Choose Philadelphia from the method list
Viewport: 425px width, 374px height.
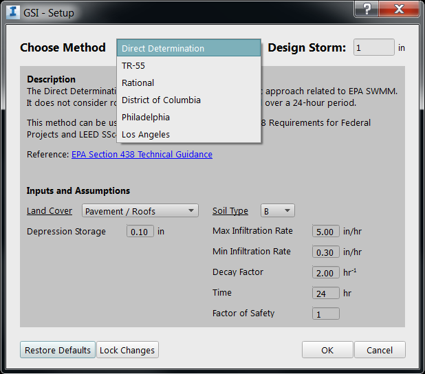188,117
